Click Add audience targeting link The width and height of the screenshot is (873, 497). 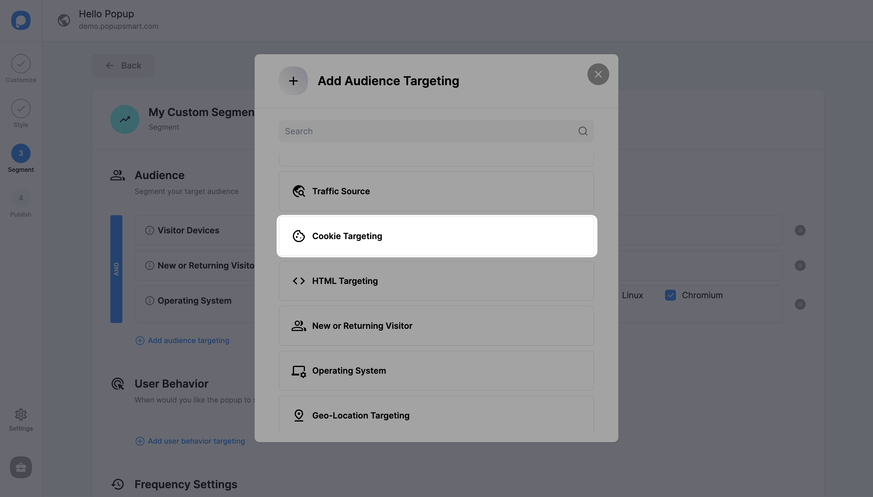pos(182,341)
